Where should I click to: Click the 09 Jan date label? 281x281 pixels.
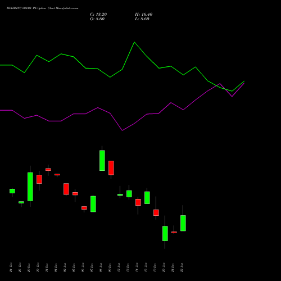pyautogui.click(x=110, y=268)
